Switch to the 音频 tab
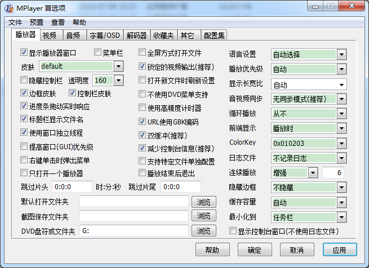The image size is (369, 268). (x=74, y=35)
